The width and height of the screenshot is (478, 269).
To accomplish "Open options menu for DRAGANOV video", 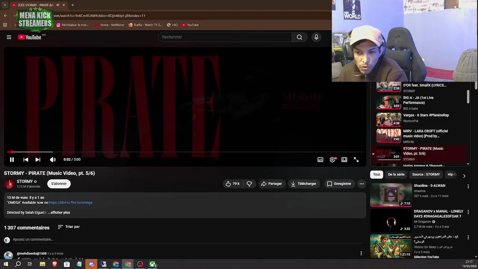I will click(468, 212).
